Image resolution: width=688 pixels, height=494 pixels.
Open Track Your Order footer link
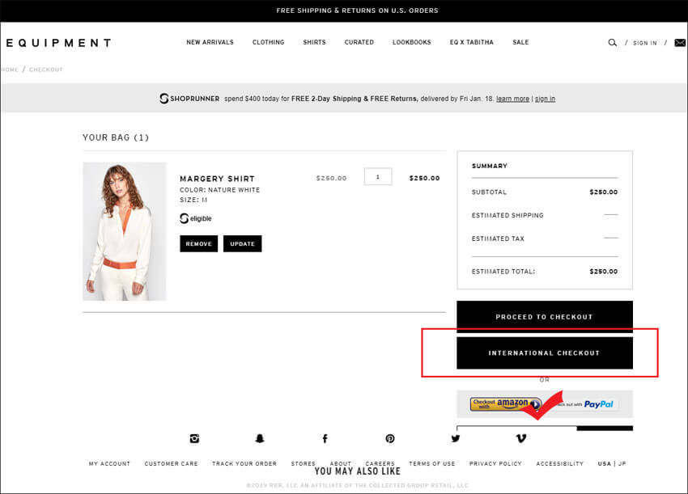tap(244, 463)
